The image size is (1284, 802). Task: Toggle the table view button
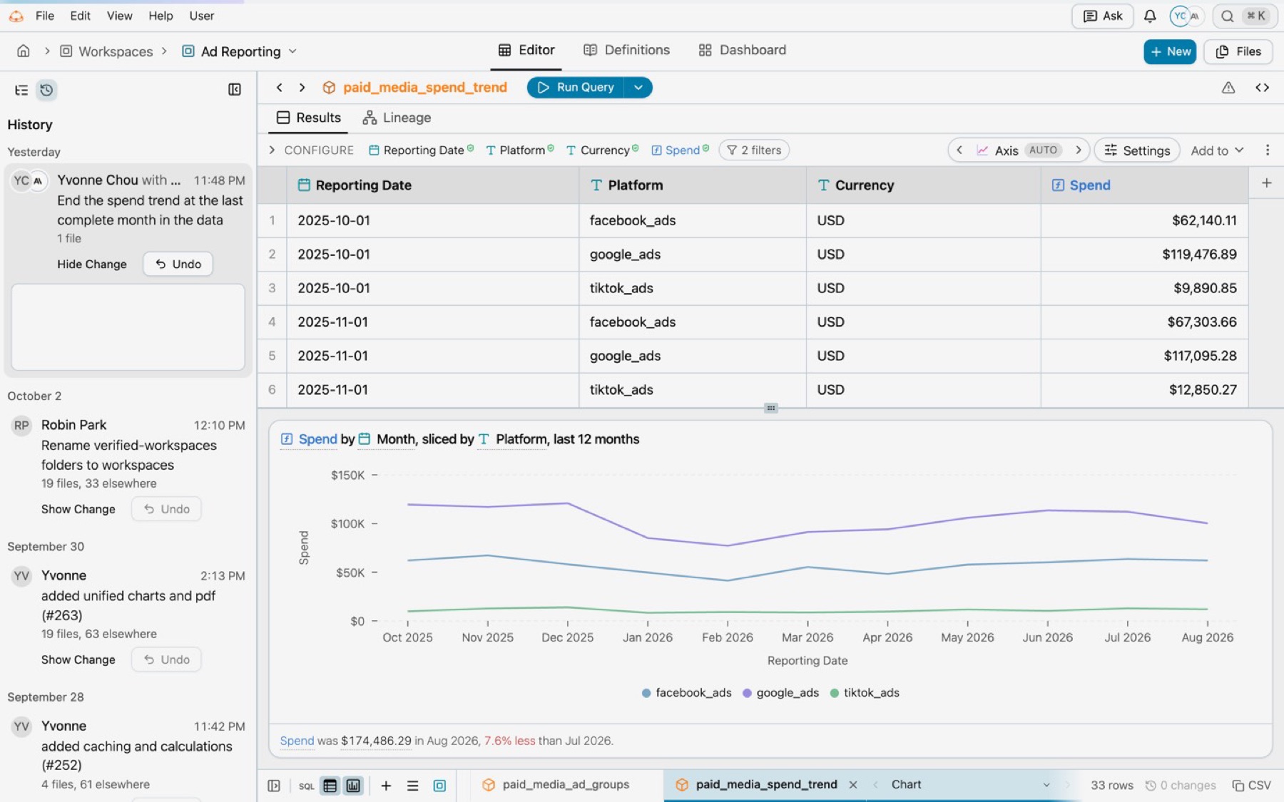pyautogui.click(x=330, y=785)
